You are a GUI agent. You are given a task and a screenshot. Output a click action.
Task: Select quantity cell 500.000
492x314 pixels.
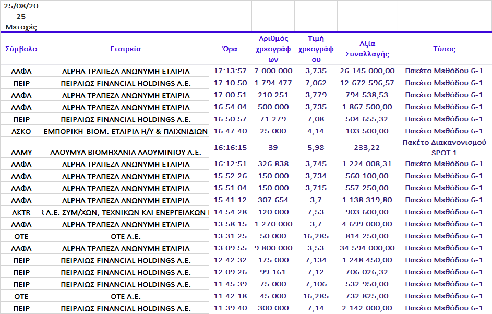coord(273,107)
